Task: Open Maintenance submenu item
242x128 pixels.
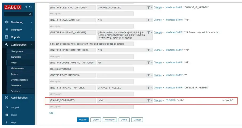Action: point(17,68)
